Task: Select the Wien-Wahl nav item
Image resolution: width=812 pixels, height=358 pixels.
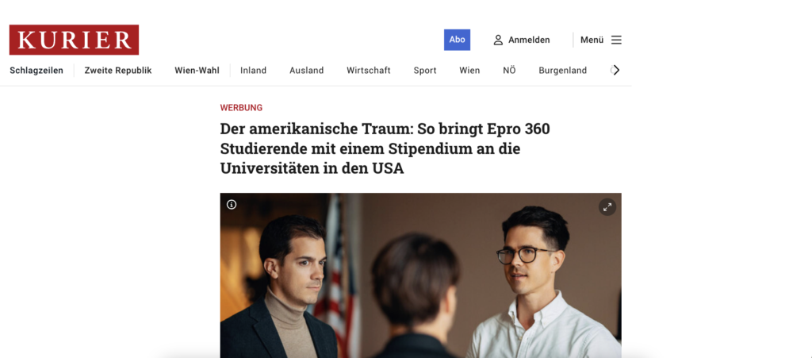Action: 197,71
